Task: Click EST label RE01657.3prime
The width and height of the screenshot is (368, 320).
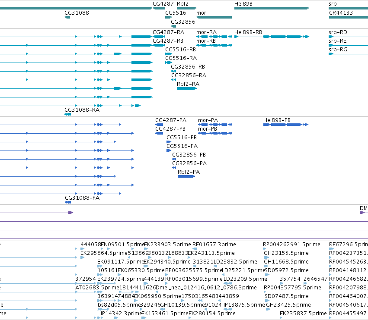Action: (214, 245)
